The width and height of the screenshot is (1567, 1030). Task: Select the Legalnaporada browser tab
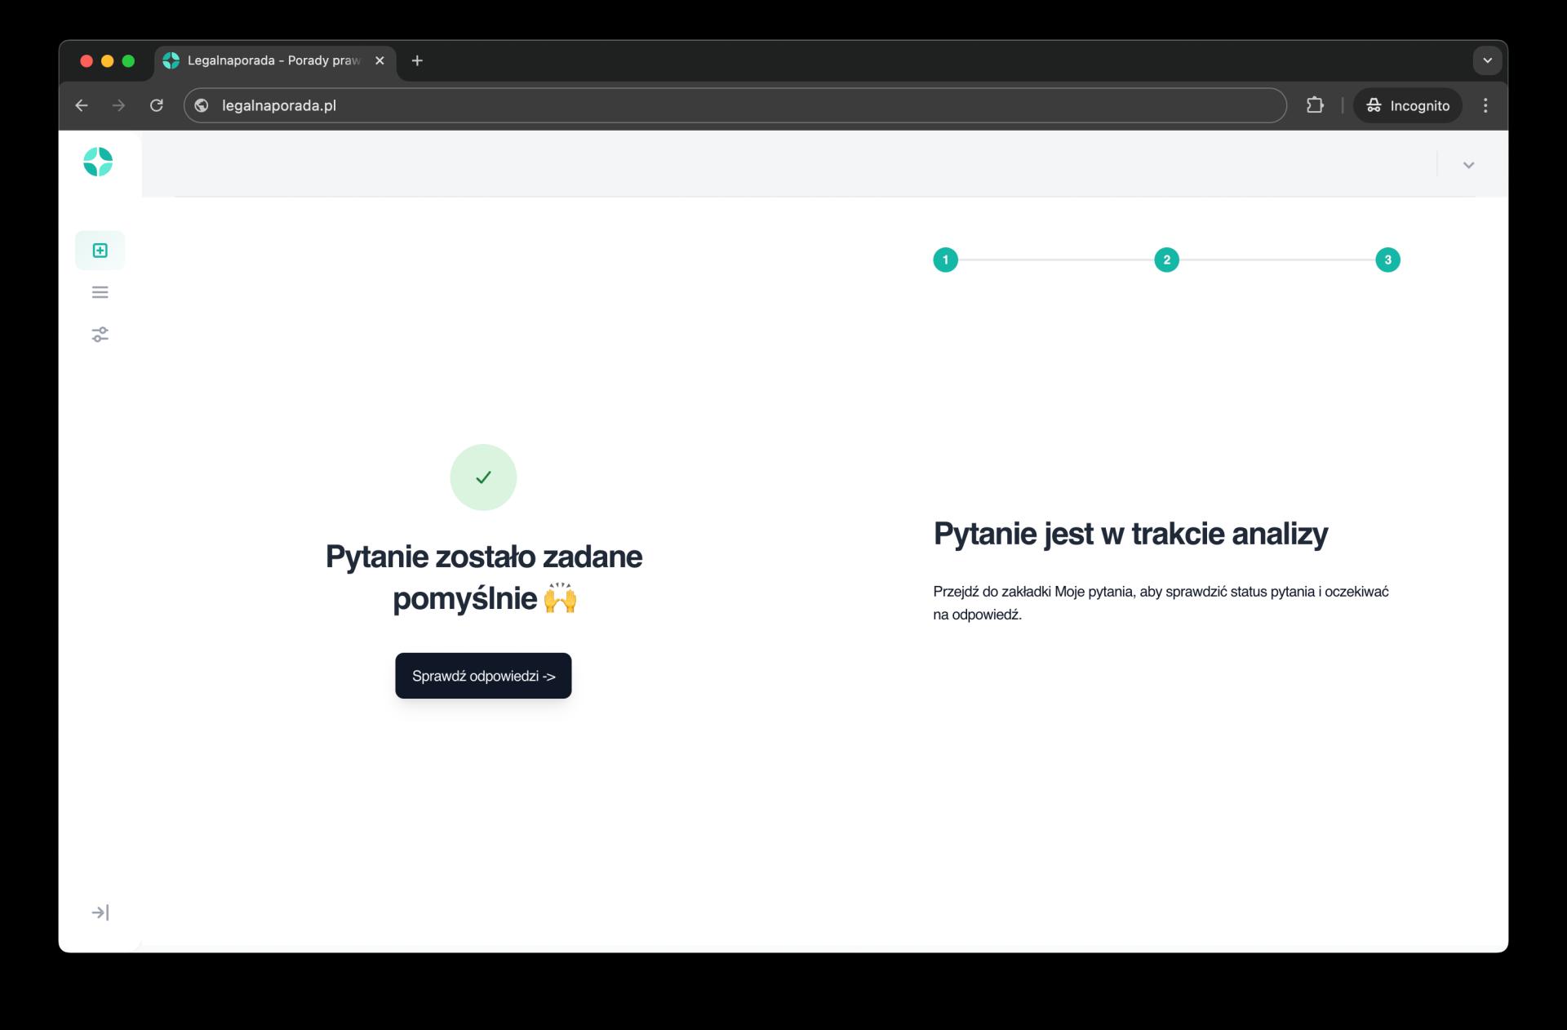coord(275,60)
